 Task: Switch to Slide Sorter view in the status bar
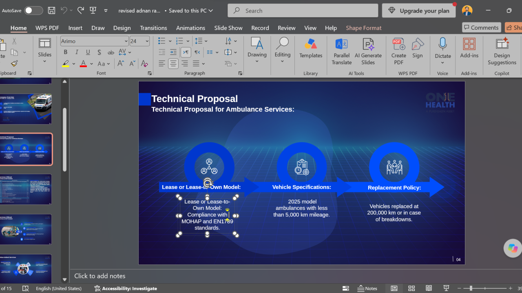click(x=411, y=288)
